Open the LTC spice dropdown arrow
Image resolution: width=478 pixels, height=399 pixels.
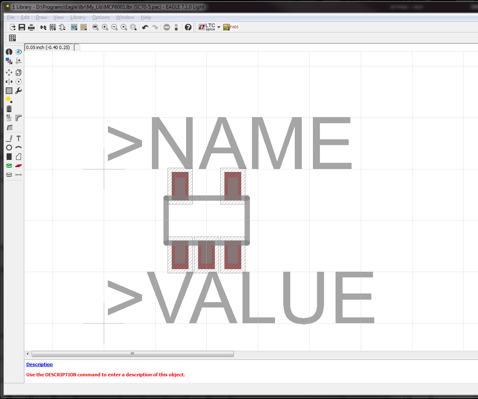point(219,27)
